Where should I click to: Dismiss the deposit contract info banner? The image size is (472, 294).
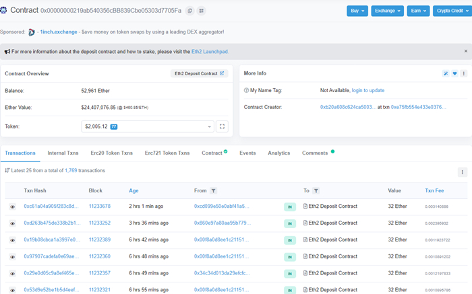tap(465, 51)
